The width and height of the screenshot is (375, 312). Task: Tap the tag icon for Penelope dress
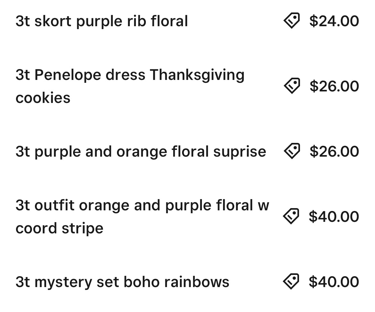pyautogui.click(x=292, y=86)
